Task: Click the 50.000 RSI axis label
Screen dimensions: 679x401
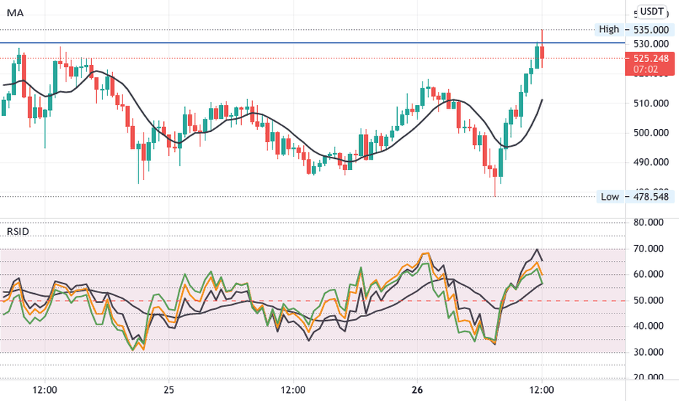Action: pyautogui.click(x=648, y=300)
